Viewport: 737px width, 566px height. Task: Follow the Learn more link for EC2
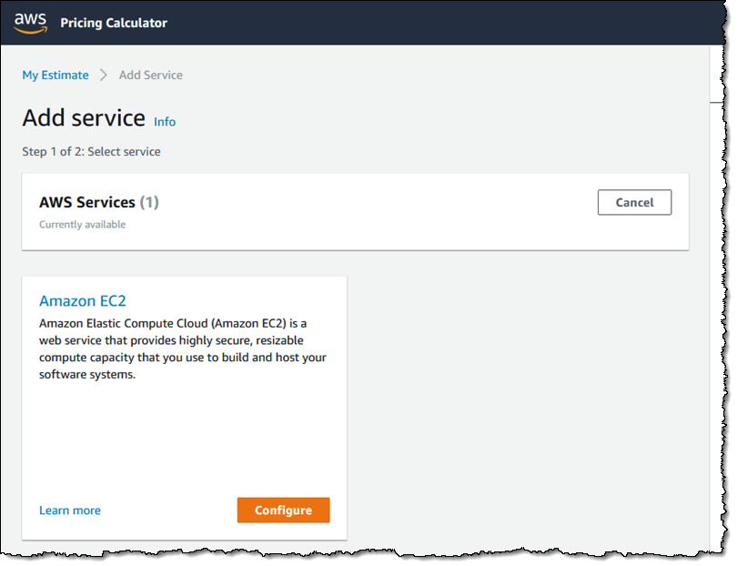tap(70, 510)
